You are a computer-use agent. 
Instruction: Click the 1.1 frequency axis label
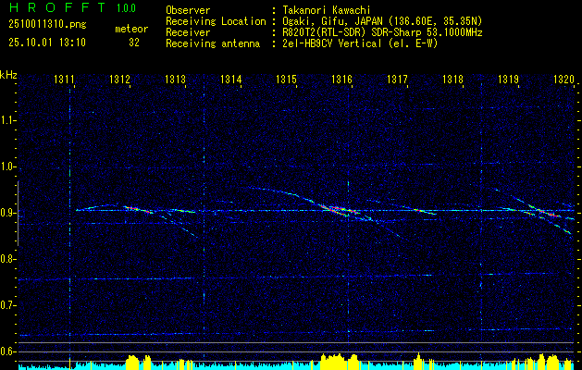coord(6,120)
